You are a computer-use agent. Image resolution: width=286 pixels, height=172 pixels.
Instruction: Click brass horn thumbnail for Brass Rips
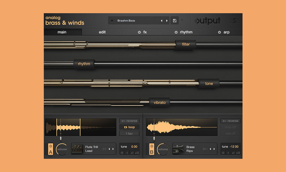[x=178, y=149]
